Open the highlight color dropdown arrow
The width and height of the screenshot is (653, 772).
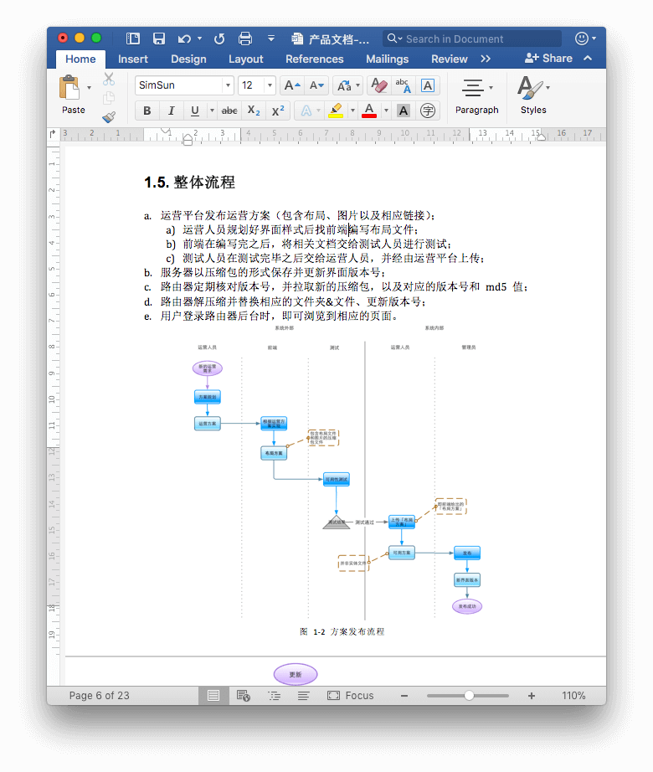[x=352, y=111]
